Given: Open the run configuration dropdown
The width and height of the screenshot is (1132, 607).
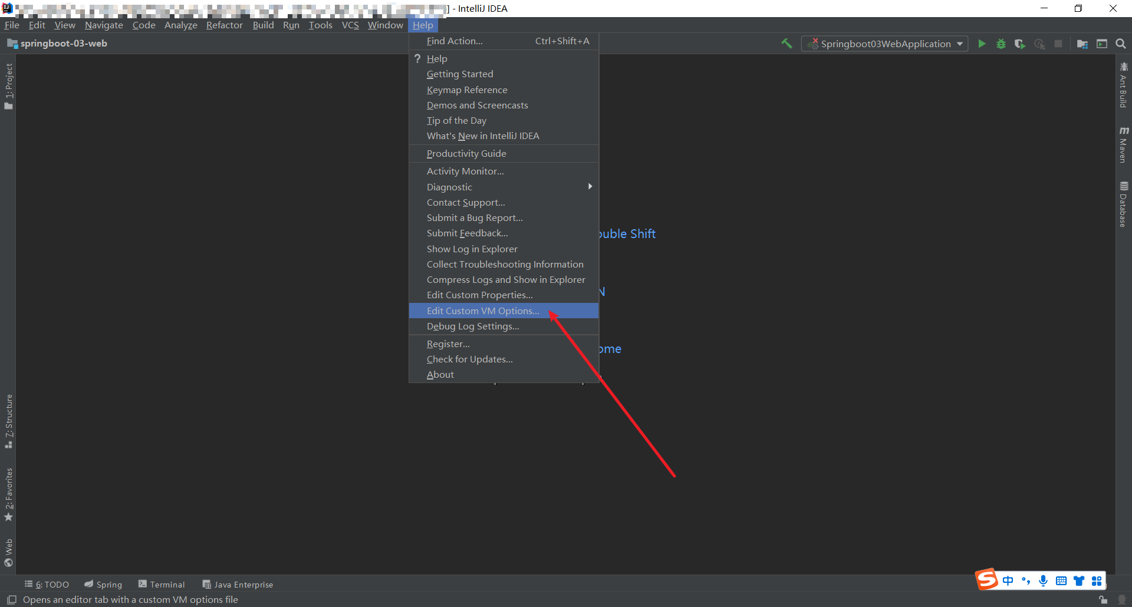Looking at the screenshot, I should point(884,44).
